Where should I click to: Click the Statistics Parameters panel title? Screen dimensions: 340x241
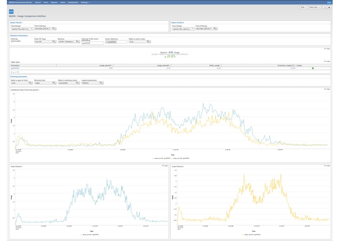coord(19,36)
